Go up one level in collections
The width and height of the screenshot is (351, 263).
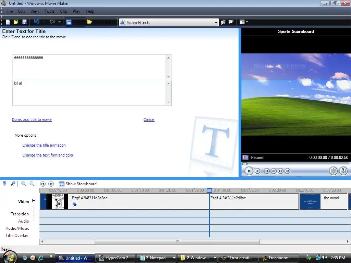pyautogui.click(x=223, y=22)
